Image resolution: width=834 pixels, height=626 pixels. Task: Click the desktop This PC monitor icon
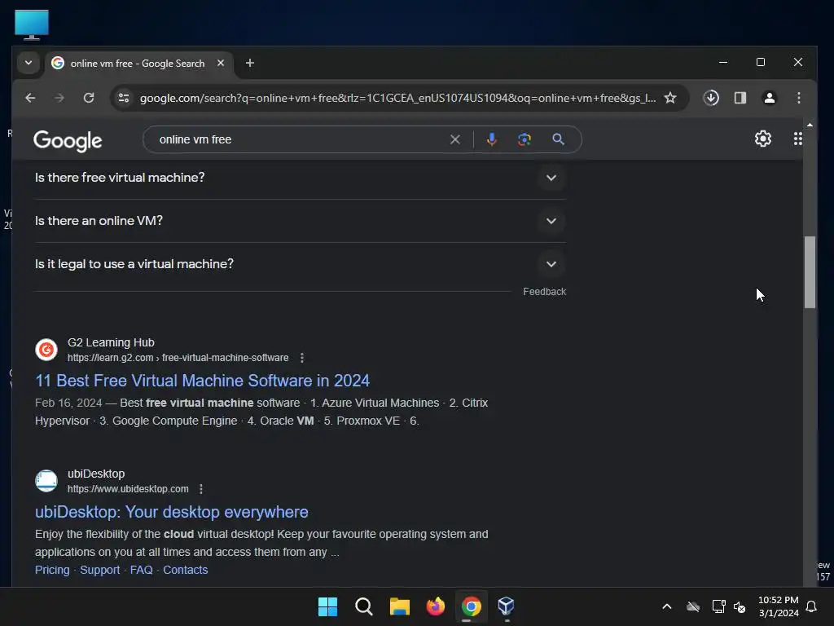click(32, 24)
